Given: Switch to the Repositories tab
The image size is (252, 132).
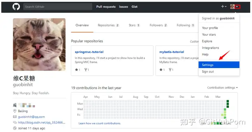Looking at the screenshot, I should (108, 25).
